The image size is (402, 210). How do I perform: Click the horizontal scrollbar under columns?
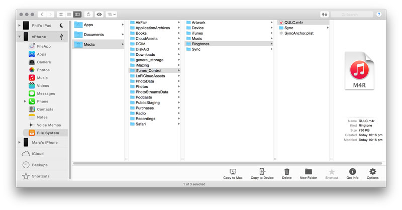(228, 163)
